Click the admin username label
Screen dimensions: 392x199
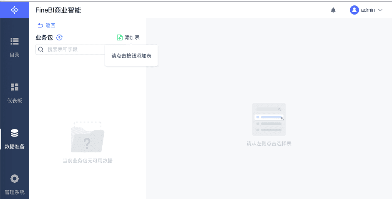click(x=368, y=10)
